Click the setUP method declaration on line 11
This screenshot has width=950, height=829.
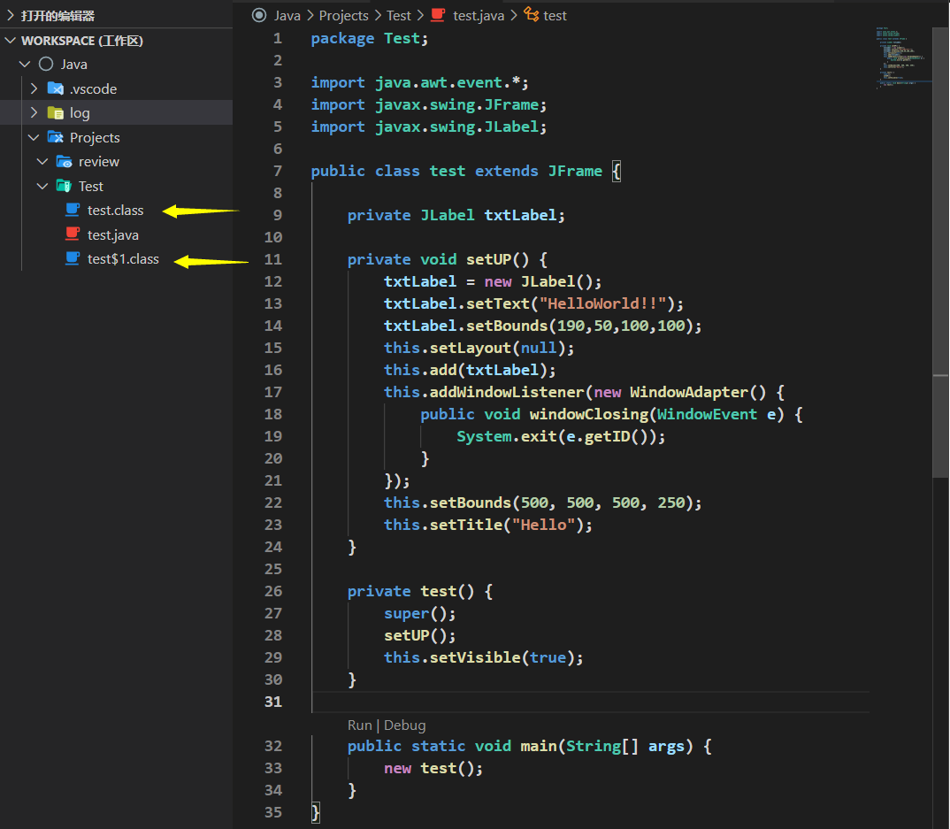447,260
